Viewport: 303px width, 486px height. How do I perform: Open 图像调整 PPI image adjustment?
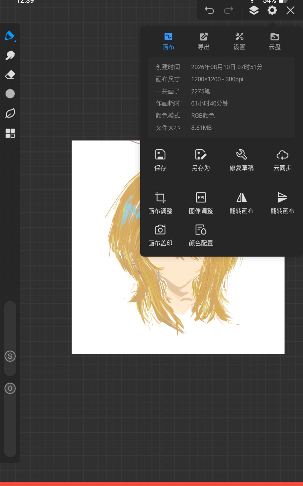(x=201, y=203)
